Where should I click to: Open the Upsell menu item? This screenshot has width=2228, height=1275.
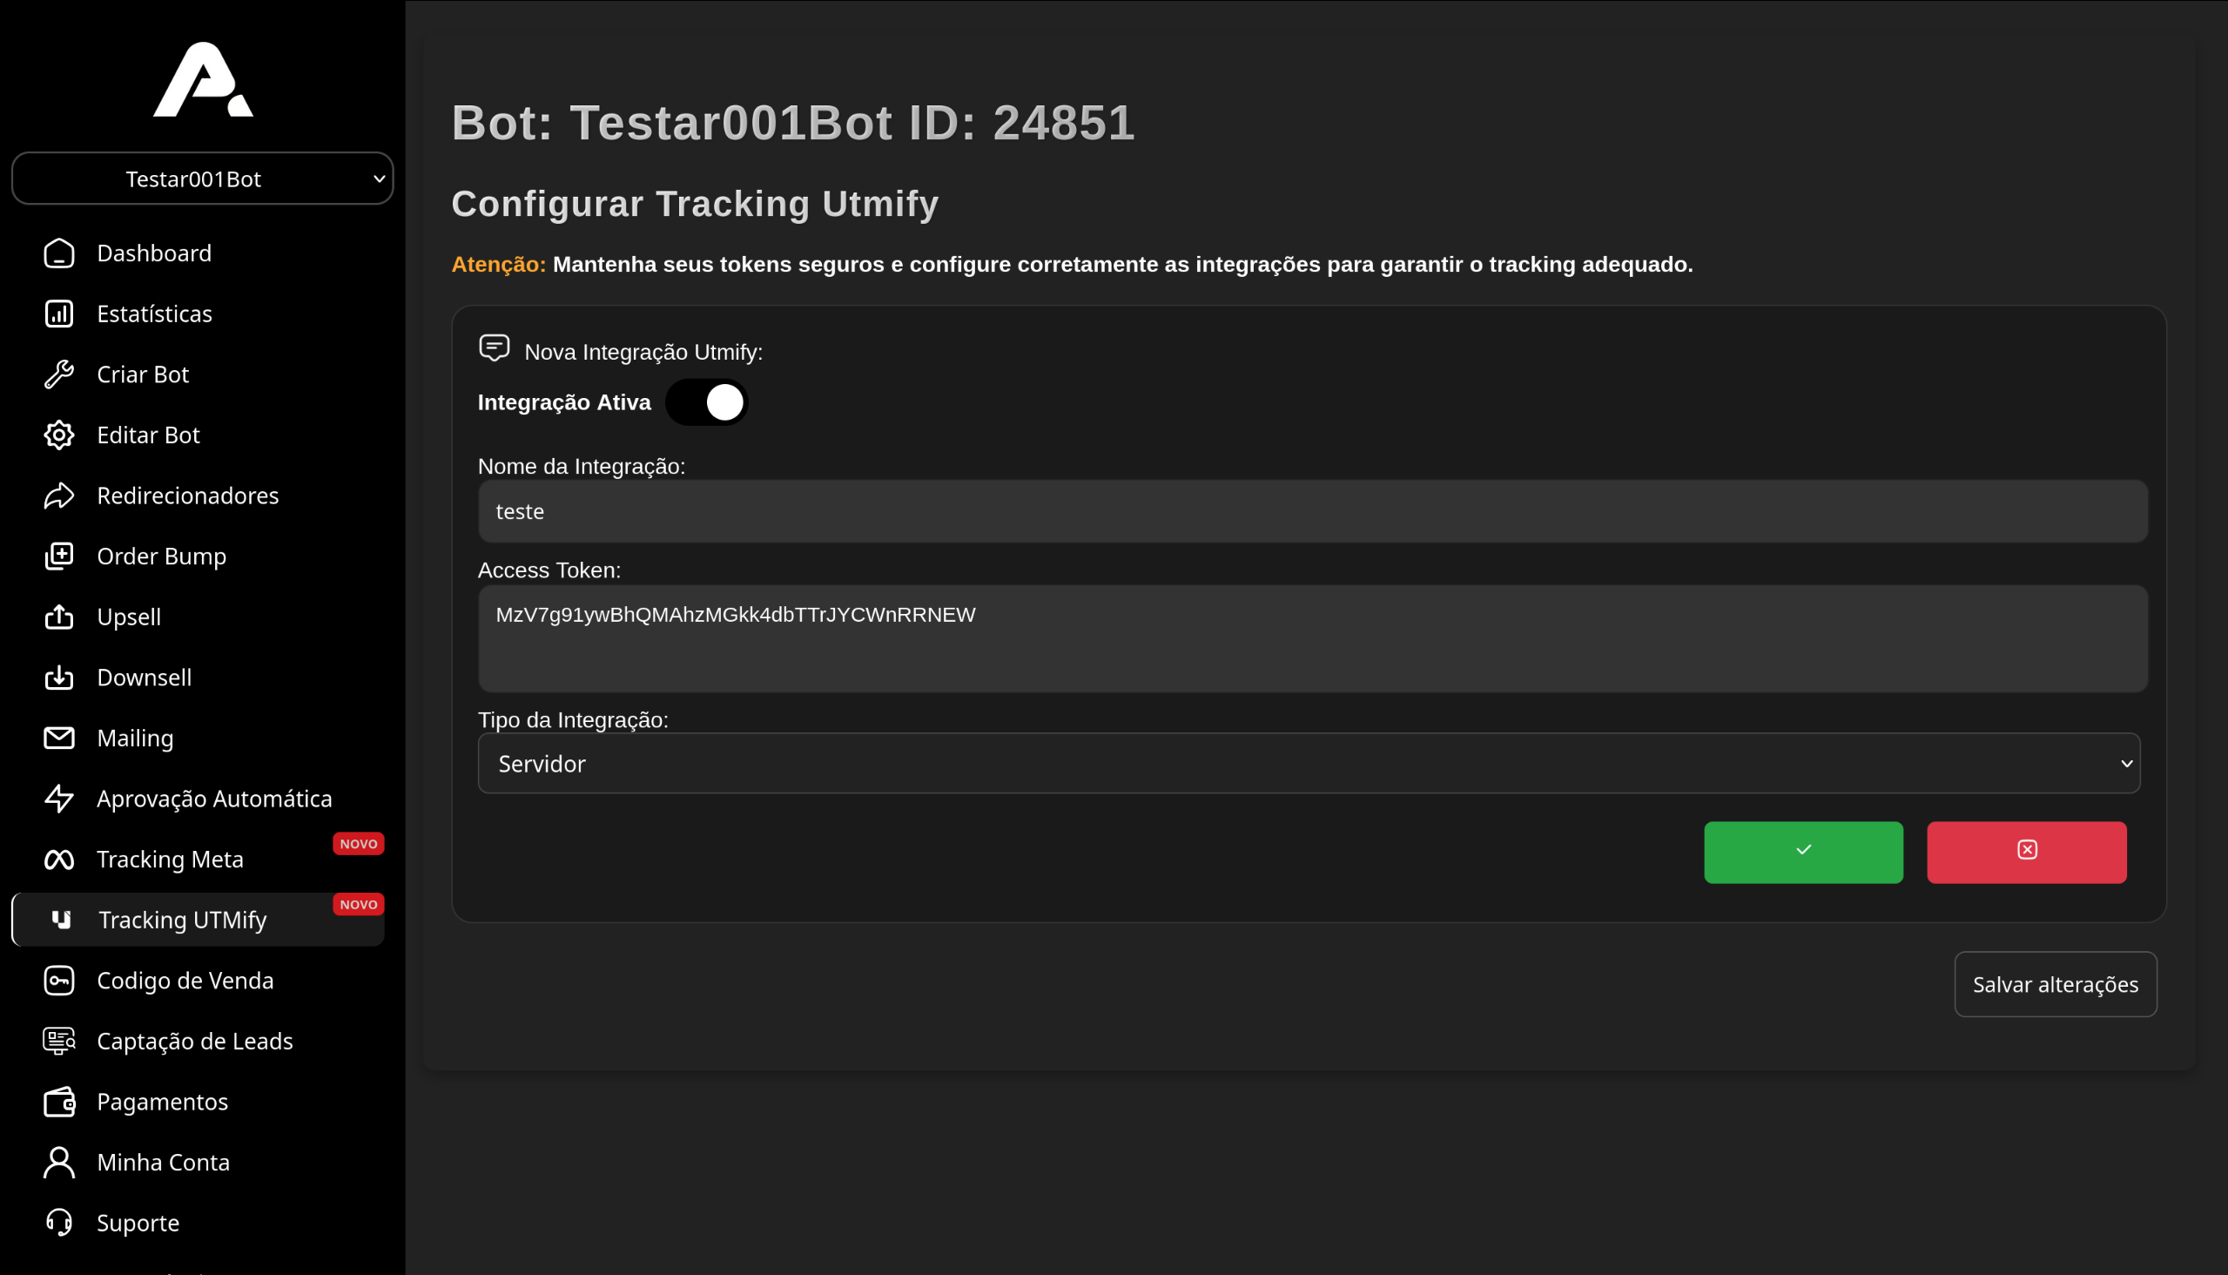coord(198,617)
